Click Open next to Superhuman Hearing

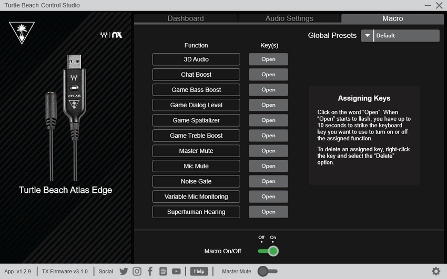point(268,212)
